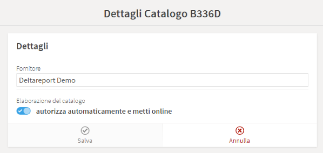Click the "Dettagli Catalogo B336D" page title
The image size is (323, 153).
click(162, 14)
